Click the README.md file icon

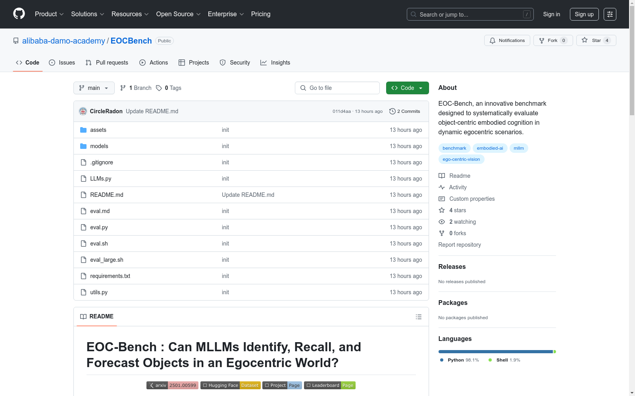coord(83,195)
